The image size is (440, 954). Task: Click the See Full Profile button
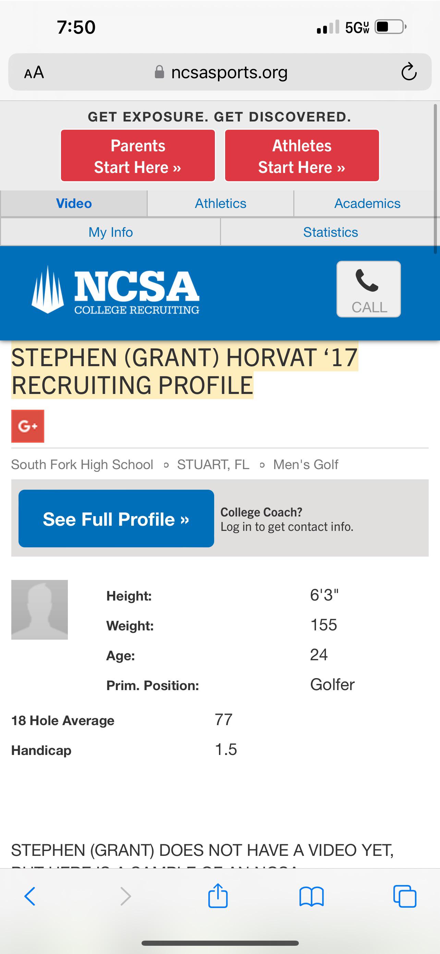point(116,519)
